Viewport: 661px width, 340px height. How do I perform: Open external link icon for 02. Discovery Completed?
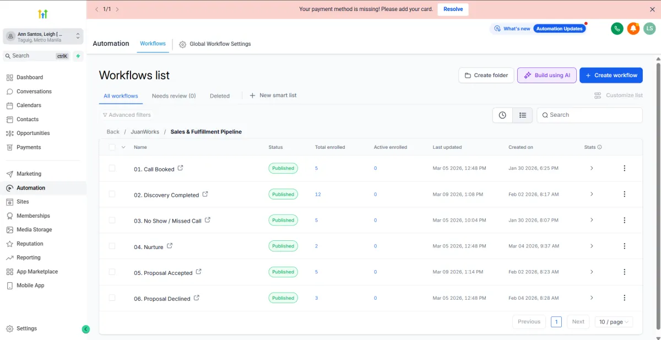(205, 194)
